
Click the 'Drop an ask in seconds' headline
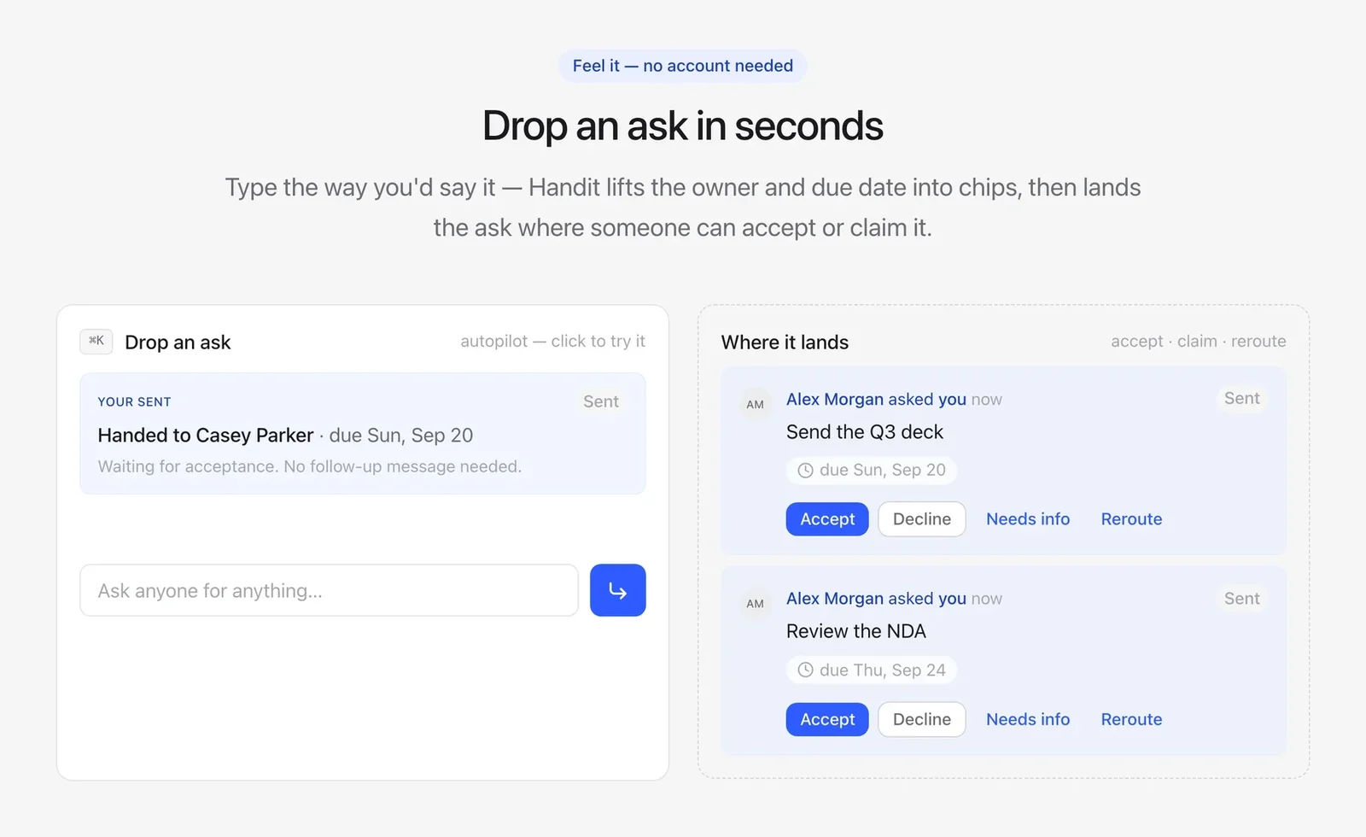coord(683,126)
